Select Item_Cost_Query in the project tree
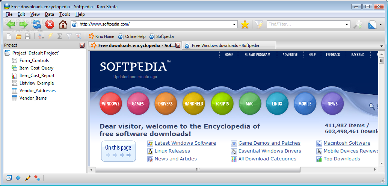The image size is (388, 186). pyautogui.click(x=36, y=68)
